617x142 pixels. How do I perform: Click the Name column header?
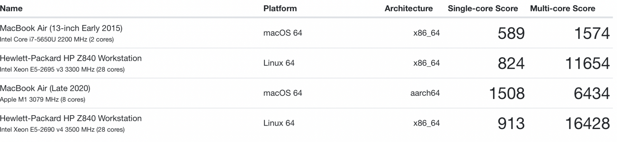pos(11,8)
